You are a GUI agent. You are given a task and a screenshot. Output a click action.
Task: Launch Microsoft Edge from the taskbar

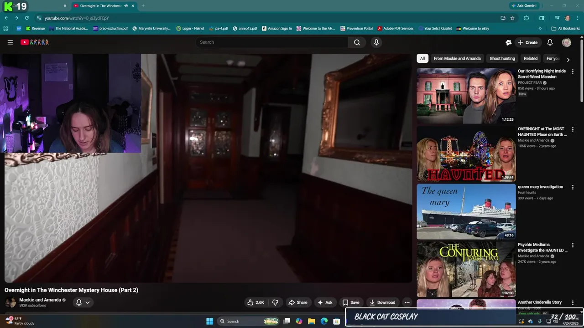324,321
